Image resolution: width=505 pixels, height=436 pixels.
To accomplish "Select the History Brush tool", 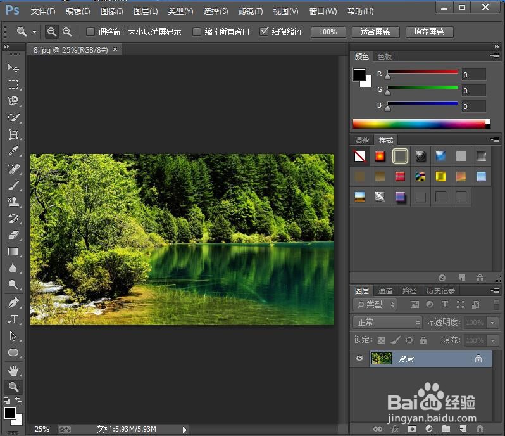I will tap(13, 219).
